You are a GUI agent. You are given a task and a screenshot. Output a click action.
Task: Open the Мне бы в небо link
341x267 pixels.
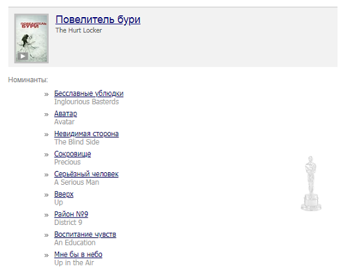click(x=78, y=255)
